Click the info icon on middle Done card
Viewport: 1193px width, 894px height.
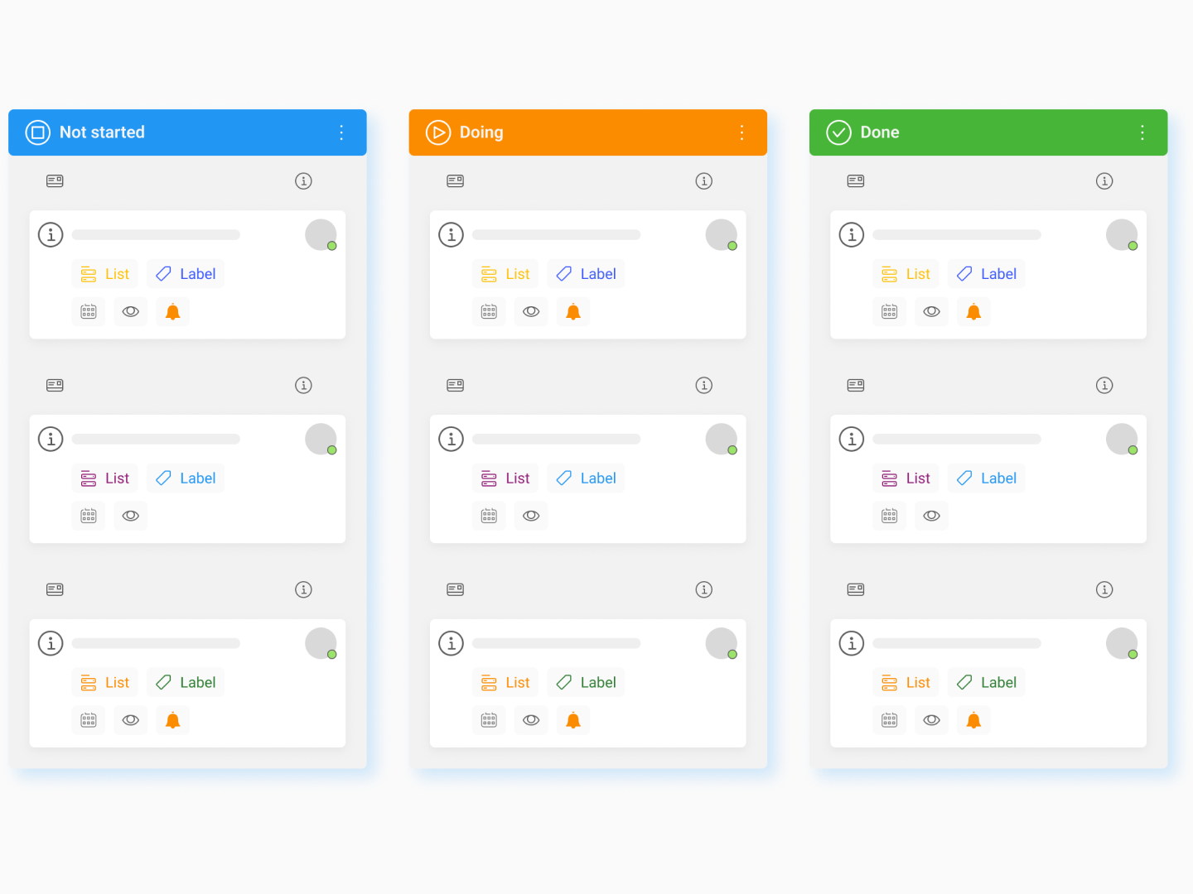pyautogui.click(x=852, y=439)
